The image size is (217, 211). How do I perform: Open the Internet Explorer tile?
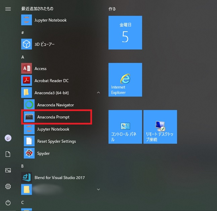coord(125,80)
